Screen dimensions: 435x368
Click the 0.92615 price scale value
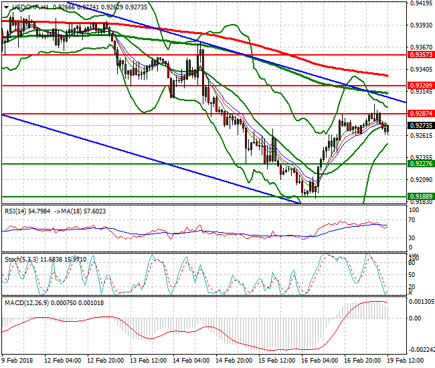(421, 136)
